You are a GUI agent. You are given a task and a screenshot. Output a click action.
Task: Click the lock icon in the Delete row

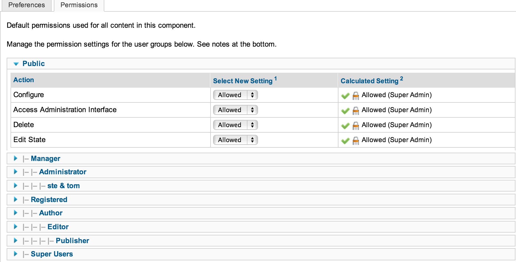(x=356, y=126)
